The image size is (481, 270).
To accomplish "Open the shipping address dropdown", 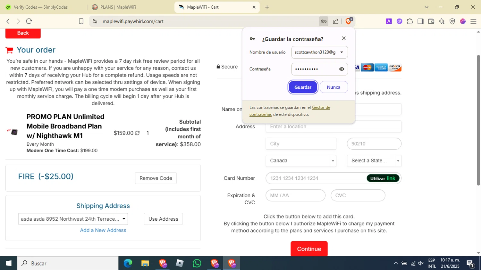I will click(73, 219).
